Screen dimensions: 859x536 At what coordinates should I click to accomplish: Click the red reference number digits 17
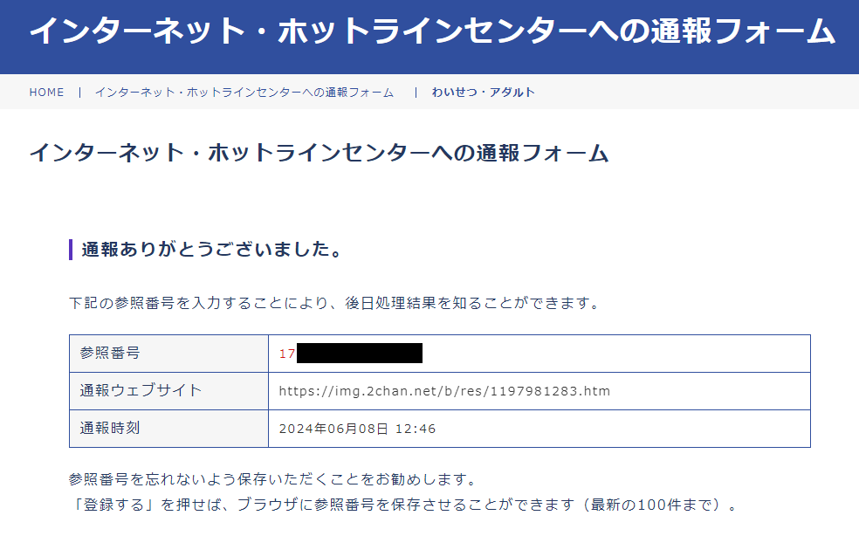pyautogui.click(x=287, y=354)
